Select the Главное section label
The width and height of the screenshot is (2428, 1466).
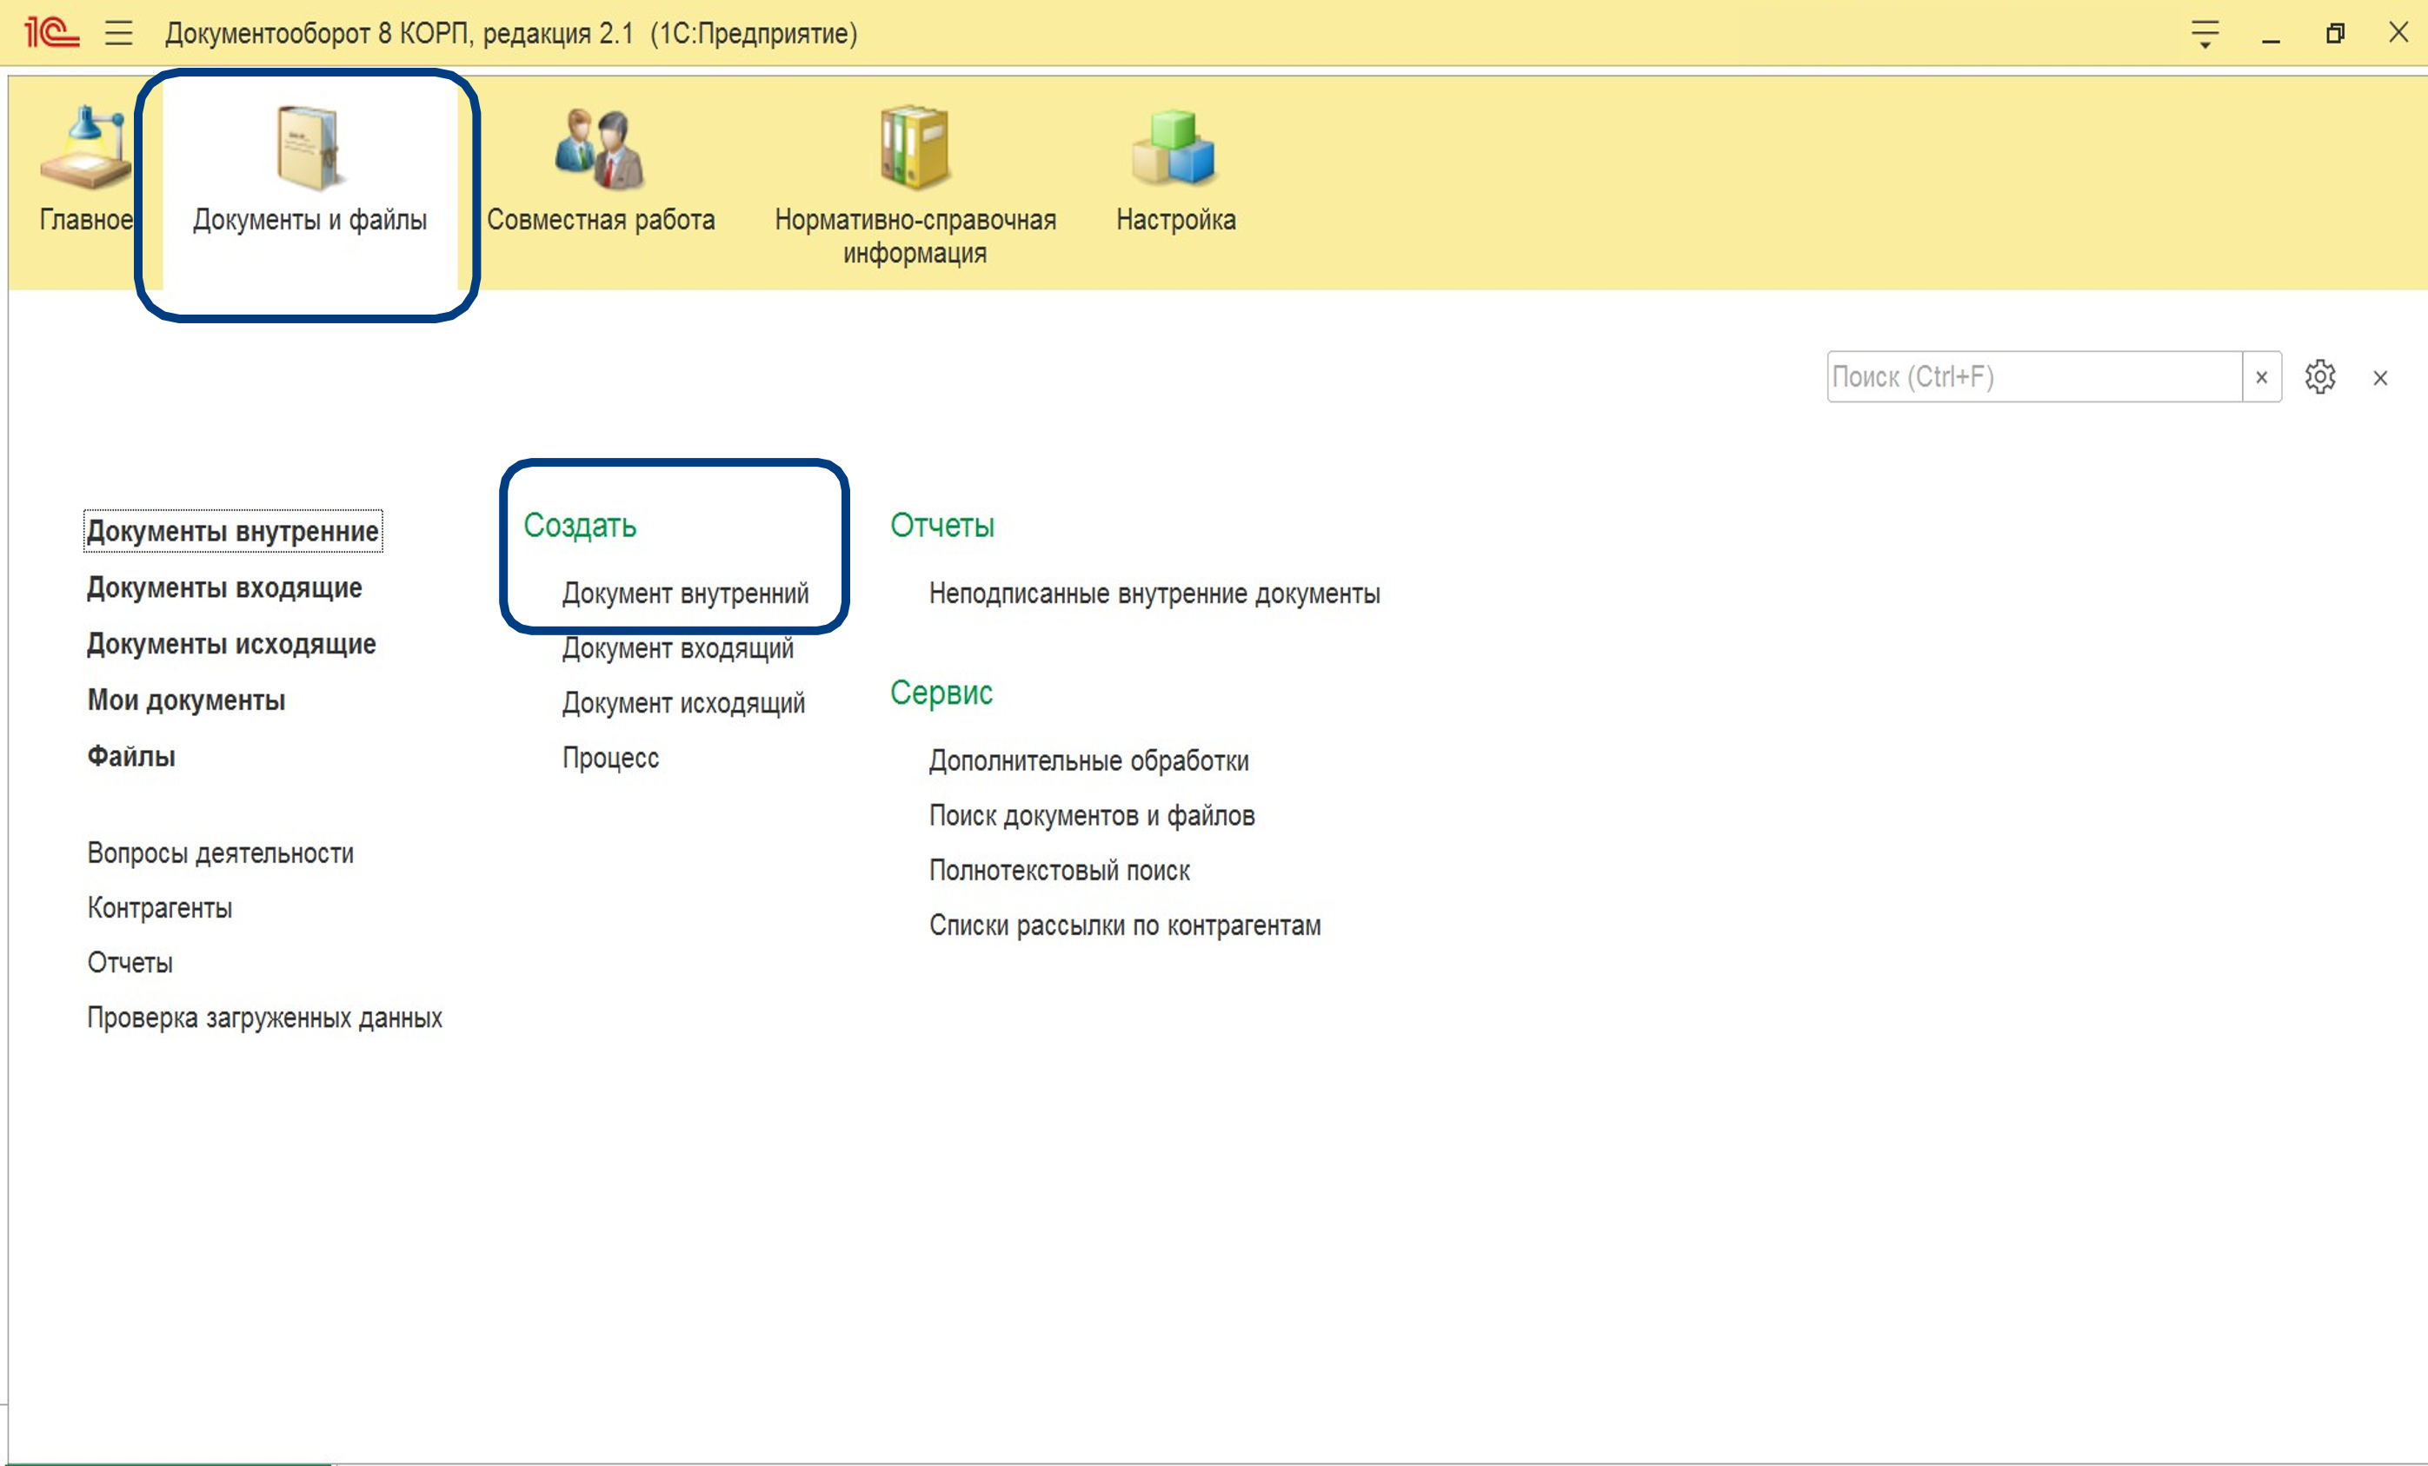tap(86, 220)
